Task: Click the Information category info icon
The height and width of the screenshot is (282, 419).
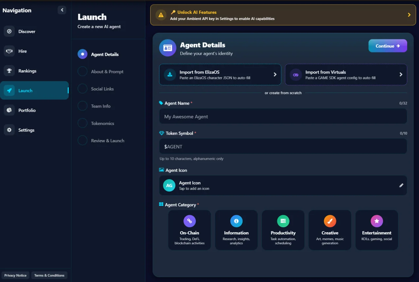Action: click(x=236, y=221)
